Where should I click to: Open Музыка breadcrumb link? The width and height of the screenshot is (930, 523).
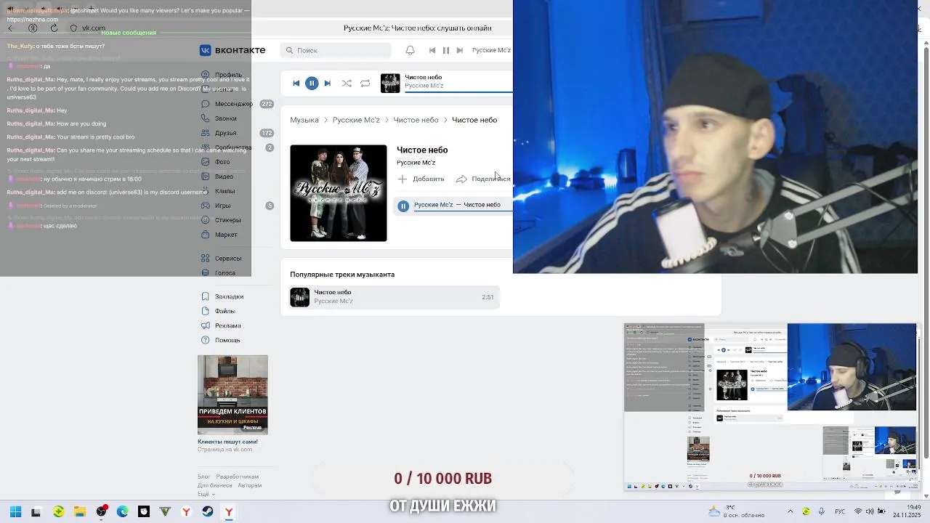pyautogui.click(x=304, y=120)
